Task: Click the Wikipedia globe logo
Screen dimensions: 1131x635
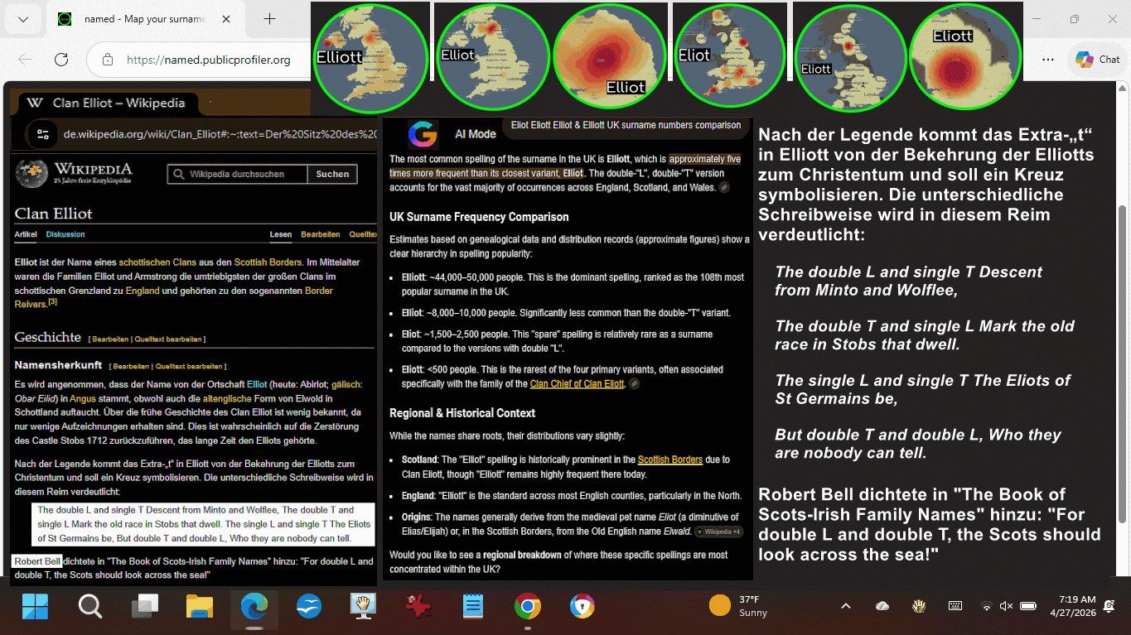Action: [31, 173]
